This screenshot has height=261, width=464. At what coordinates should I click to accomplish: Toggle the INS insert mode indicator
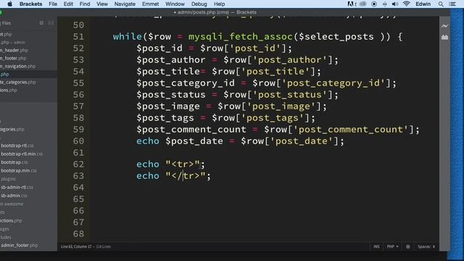[376, 246]
